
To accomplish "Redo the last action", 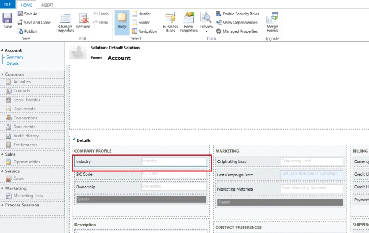I will click(x=100, y=23).
